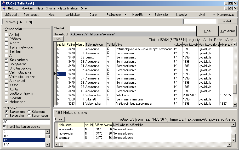The height and width of the screenshot is (150, 239).
Task: Enable the Säilytystila field checkbox
Action: click(6, 64)
